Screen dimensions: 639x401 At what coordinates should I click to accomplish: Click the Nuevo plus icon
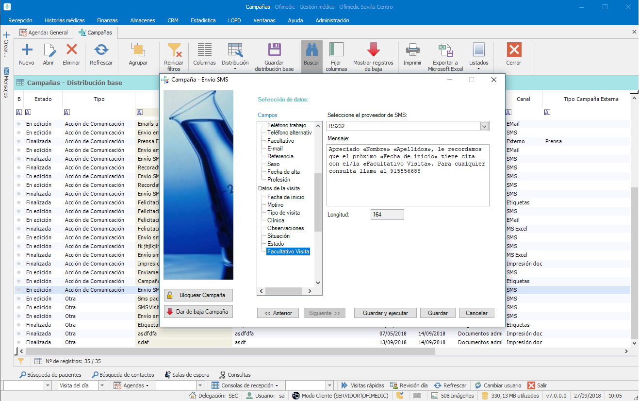[27, 50]
